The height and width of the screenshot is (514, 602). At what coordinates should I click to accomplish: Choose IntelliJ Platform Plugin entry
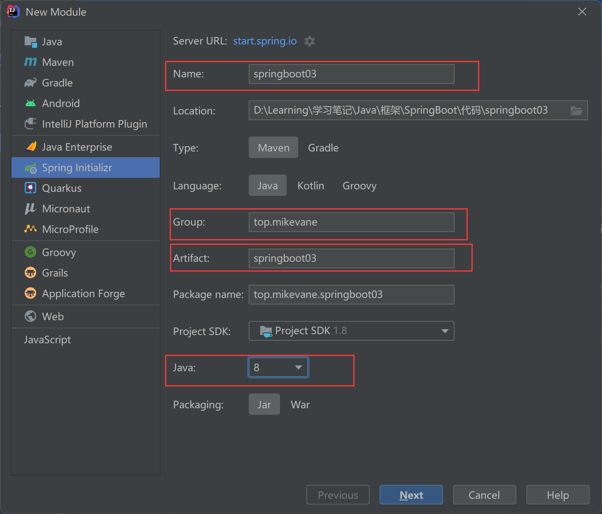click(x=86, y=124)
